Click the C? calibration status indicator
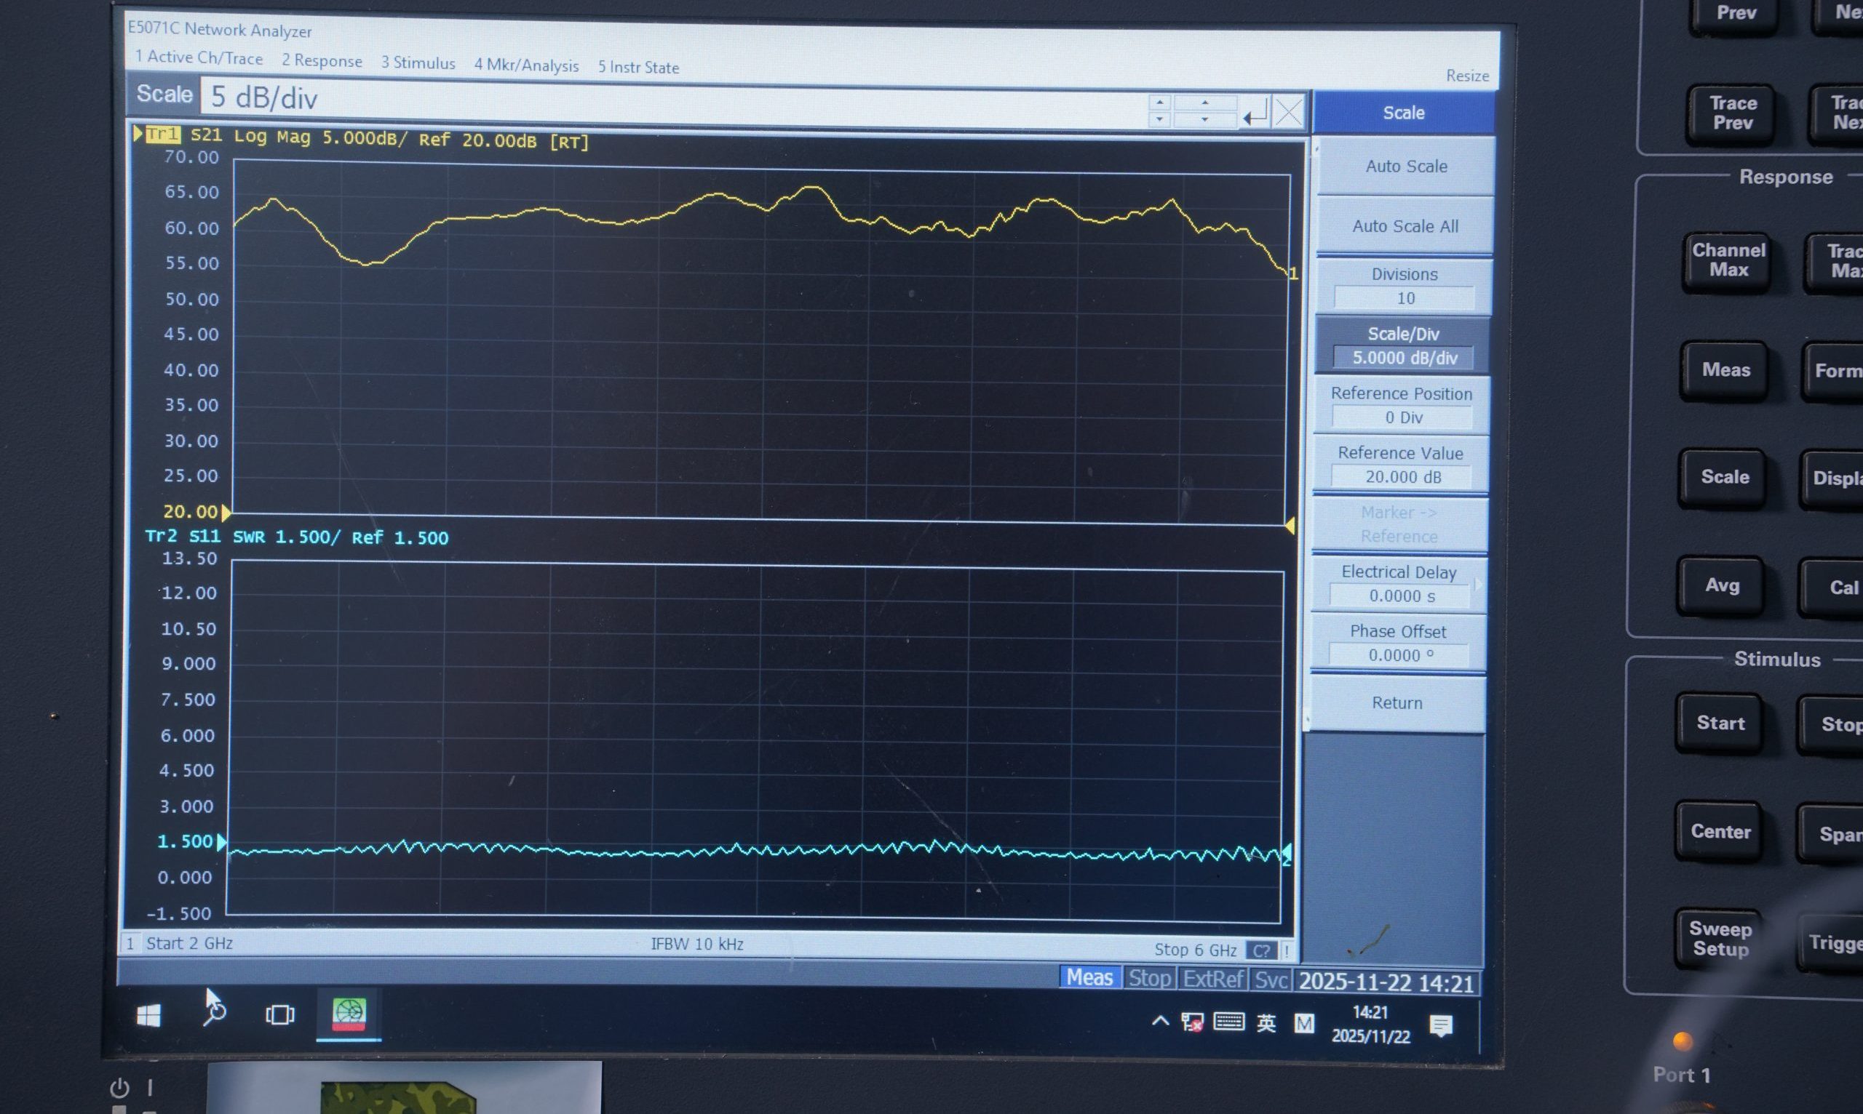 pos(1261,950)
